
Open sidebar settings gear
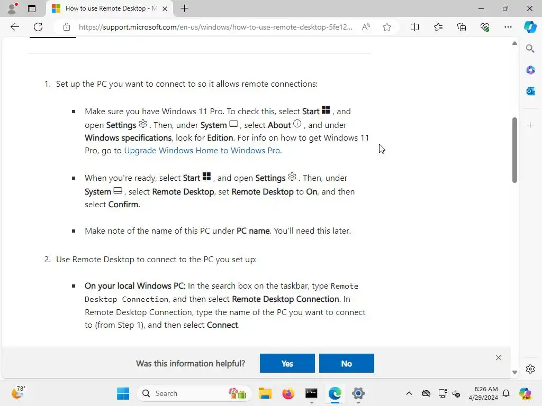coord(530,369)
